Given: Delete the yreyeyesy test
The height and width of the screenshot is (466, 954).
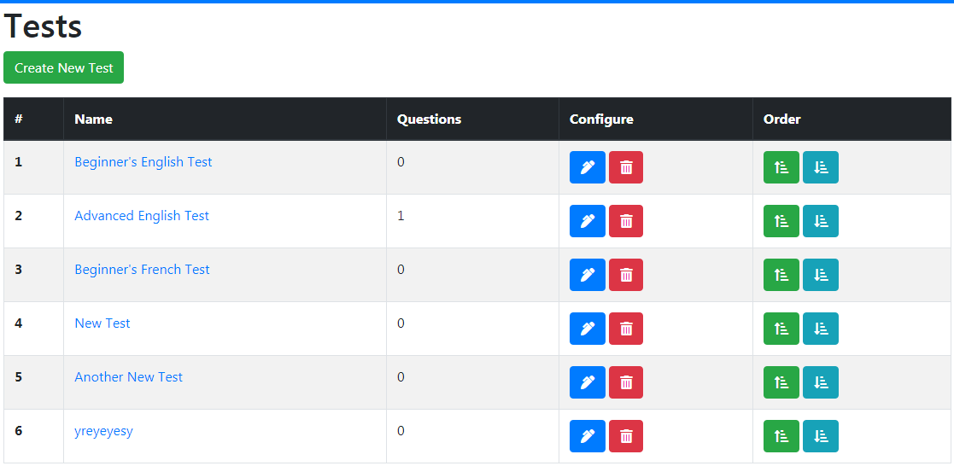Looking at the screenshot, I should [x=625, y=436].
